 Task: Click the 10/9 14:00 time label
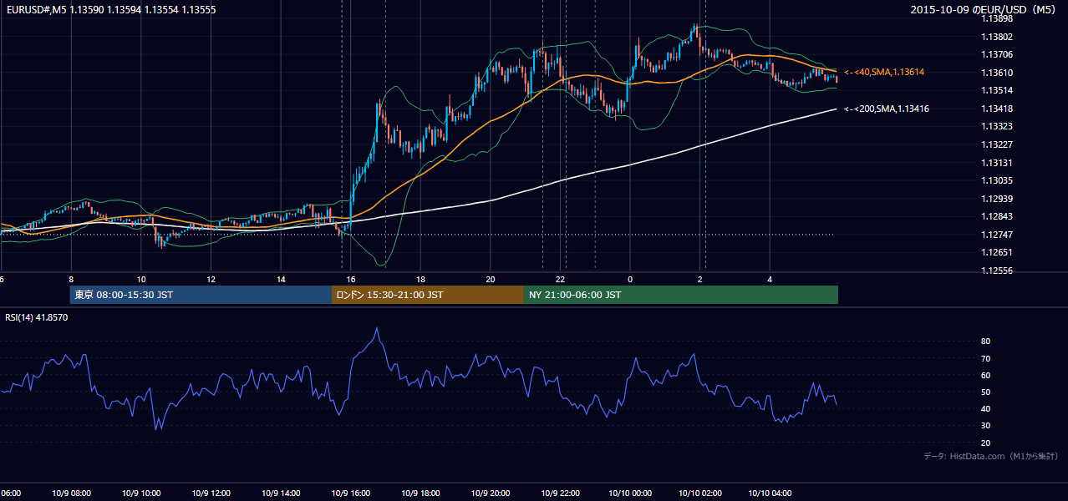click(281, 493)
